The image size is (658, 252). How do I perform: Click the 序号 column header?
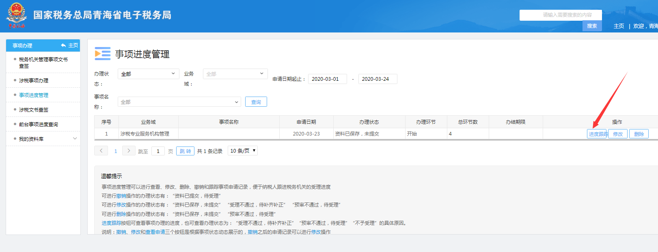(x=106, y=122)
